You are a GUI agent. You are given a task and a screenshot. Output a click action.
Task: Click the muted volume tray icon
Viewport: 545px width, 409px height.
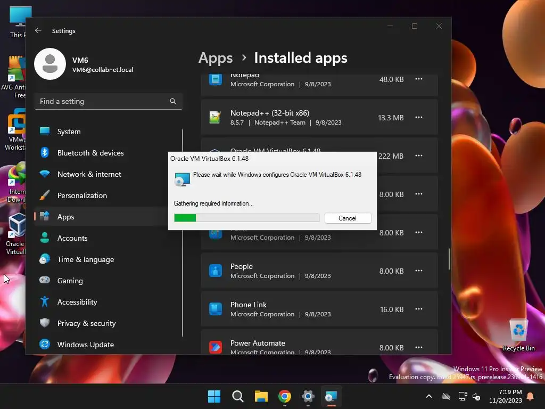tap(476, 396)
